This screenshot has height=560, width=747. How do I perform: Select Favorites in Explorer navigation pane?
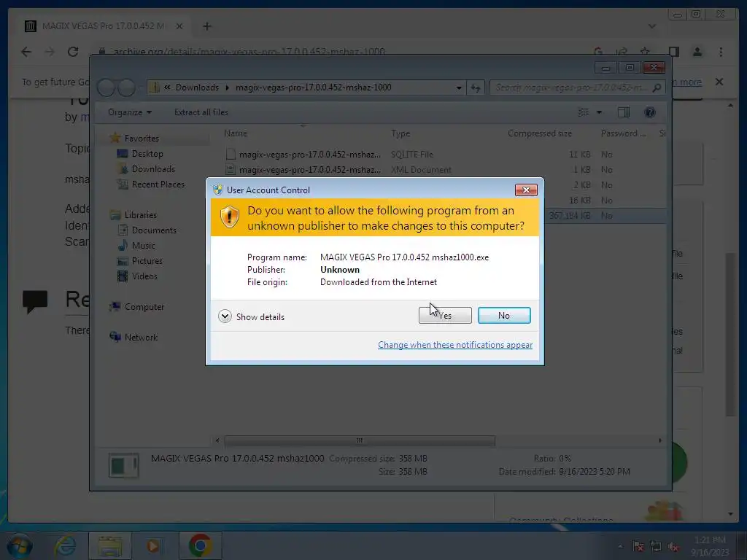(x=142, y=138)
